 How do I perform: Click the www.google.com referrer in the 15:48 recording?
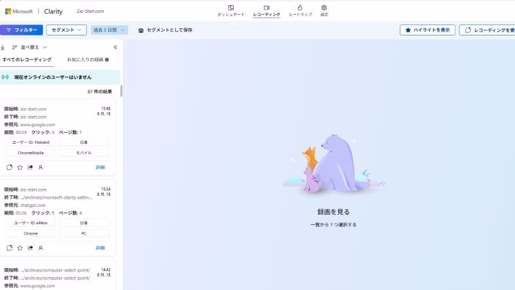click(x=37, y=124)
